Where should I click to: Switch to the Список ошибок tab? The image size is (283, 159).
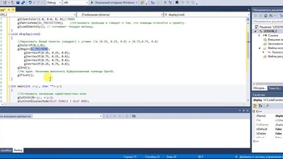[x=6, y=150]
